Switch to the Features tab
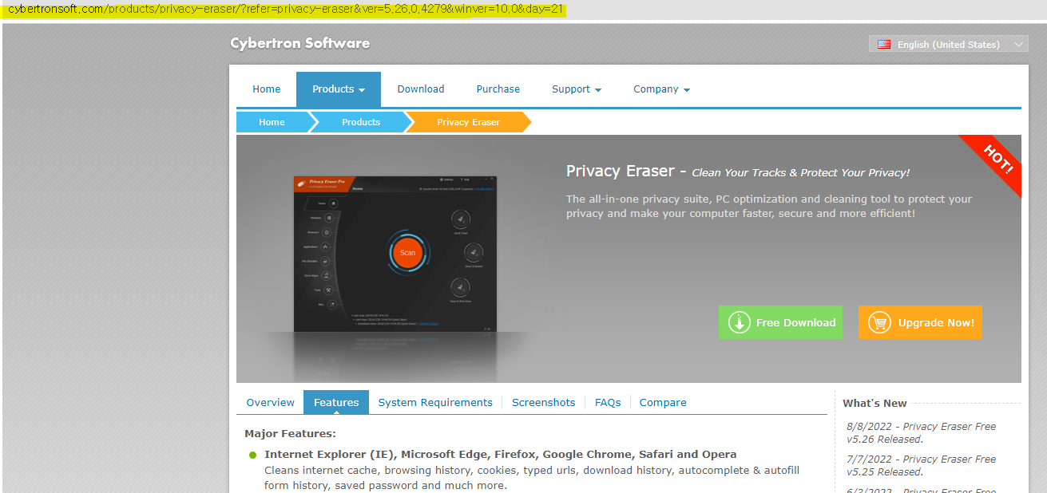Viewport: 1047px width, 493px height. pos(336,403)
